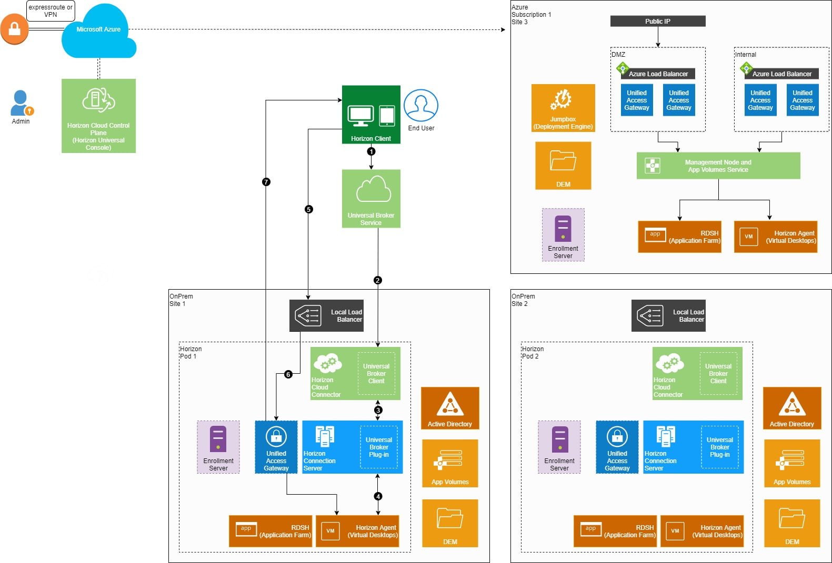The height and width of the screenshot is (563, 832).
Task: Select the End User avatar icon
Action: pyautogui.click(x=420, y=106)
